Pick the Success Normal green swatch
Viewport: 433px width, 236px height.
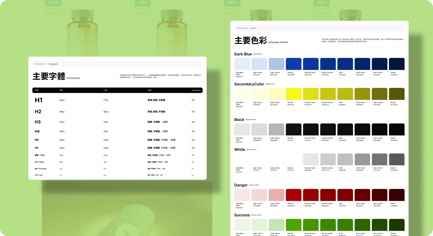[x=293, y=225]
